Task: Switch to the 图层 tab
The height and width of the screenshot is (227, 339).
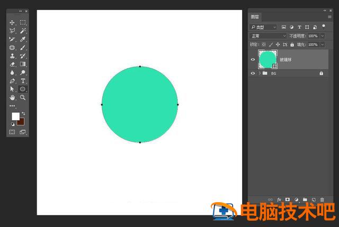Action: 255,17
